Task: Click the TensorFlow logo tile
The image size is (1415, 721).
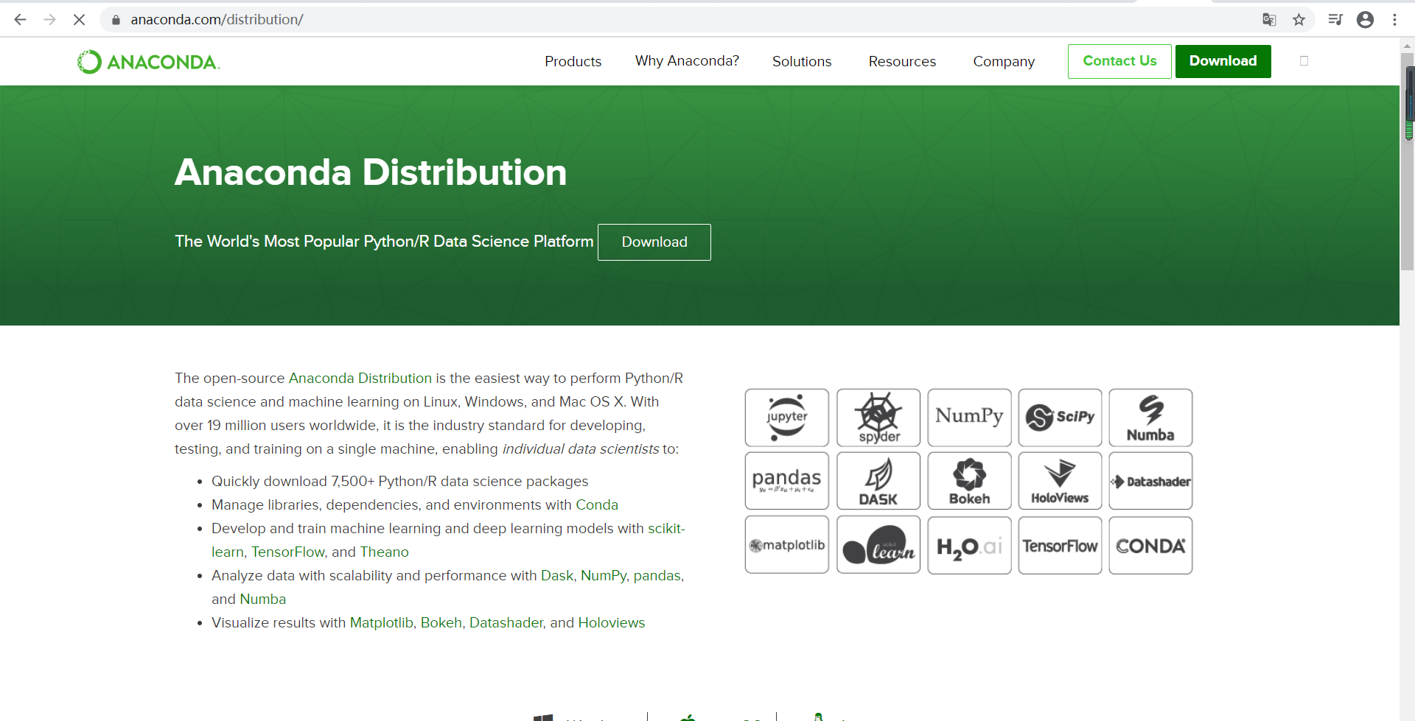Action: pyautogui.click(x=1060, y=545)
